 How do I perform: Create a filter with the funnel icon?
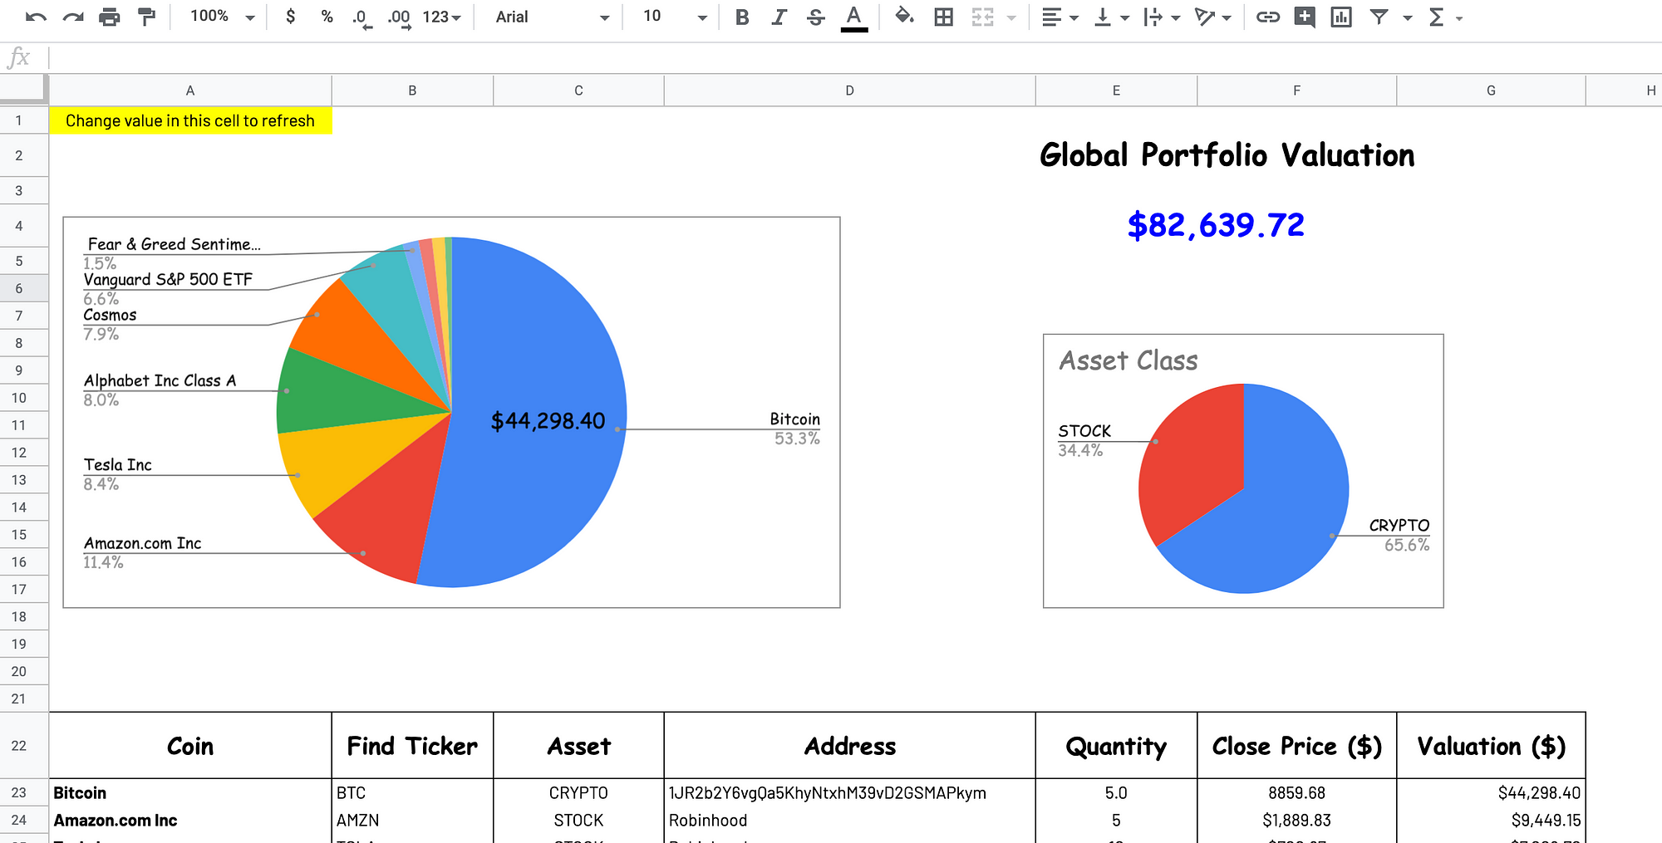point(1379,17)
